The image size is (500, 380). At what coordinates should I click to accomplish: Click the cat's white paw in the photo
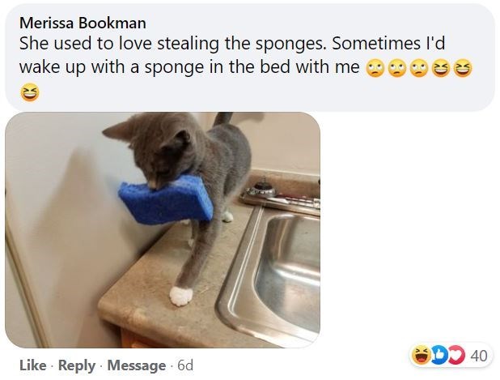coord(181,296)
